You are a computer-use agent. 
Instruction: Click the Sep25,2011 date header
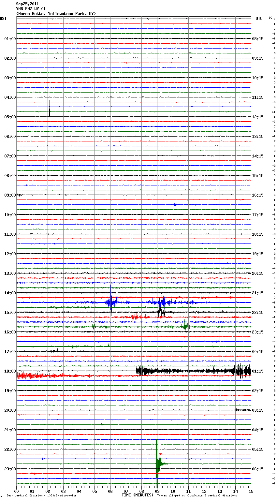(x=27, y=4)
